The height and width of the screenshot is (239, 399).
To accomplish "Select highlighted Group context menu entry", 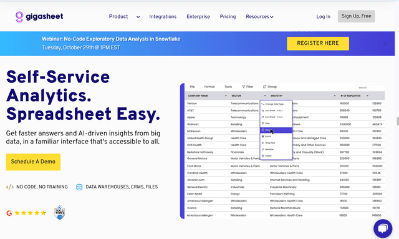I will (276, 130).
